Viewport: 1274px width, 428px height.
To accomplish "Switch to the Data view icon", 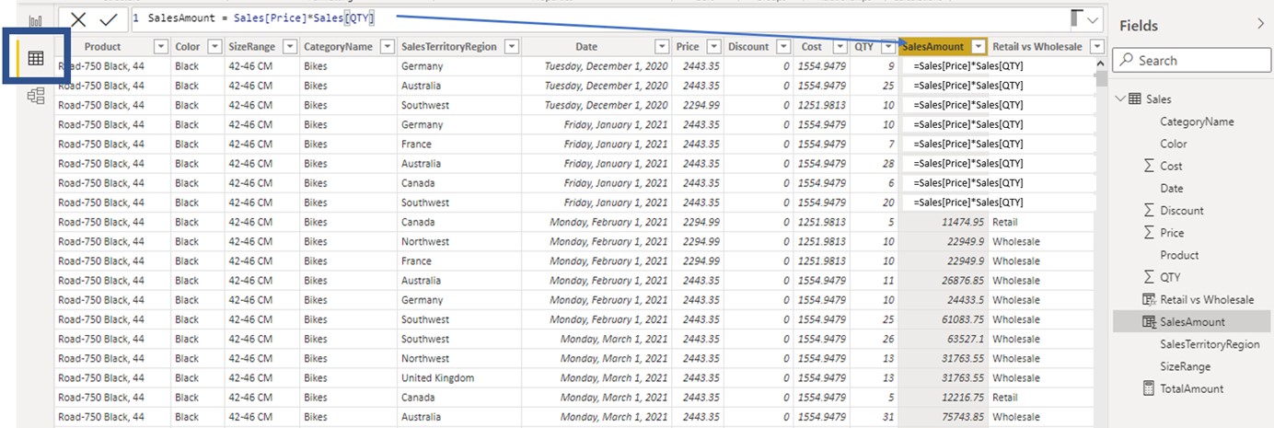I will pos(36,58).
